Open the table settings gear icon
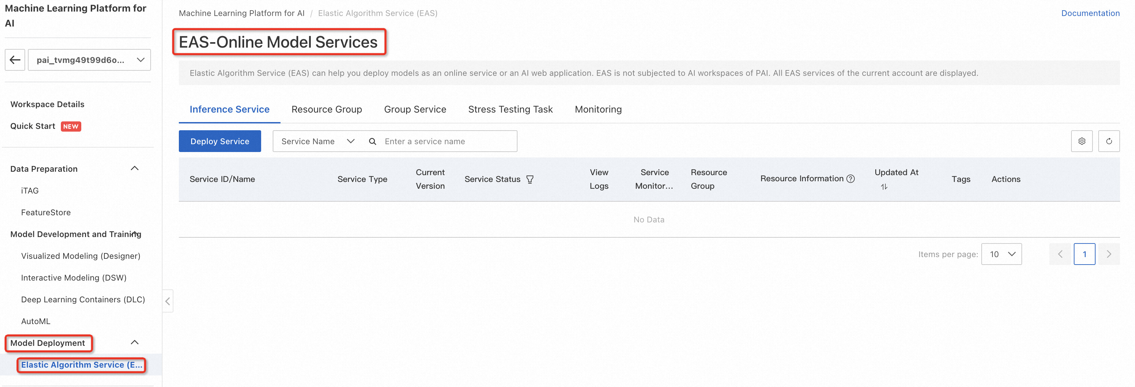This screenshot has height=387, width=1135. 1082,141
